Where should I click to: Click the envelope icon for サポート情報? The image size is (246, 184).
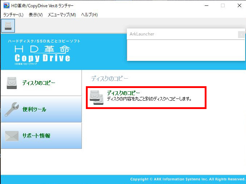tap(12, 136)
